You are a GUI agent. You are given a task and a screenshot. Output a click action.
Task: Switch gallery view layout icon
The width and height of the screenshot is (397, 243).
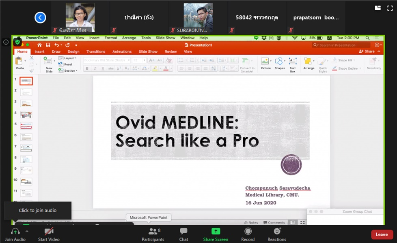[378, 8]
